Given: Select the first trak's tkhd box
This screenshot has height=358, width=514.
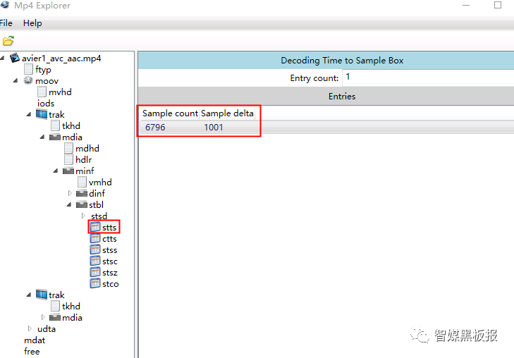Looking at the screenshot, I should click(71, 125).
